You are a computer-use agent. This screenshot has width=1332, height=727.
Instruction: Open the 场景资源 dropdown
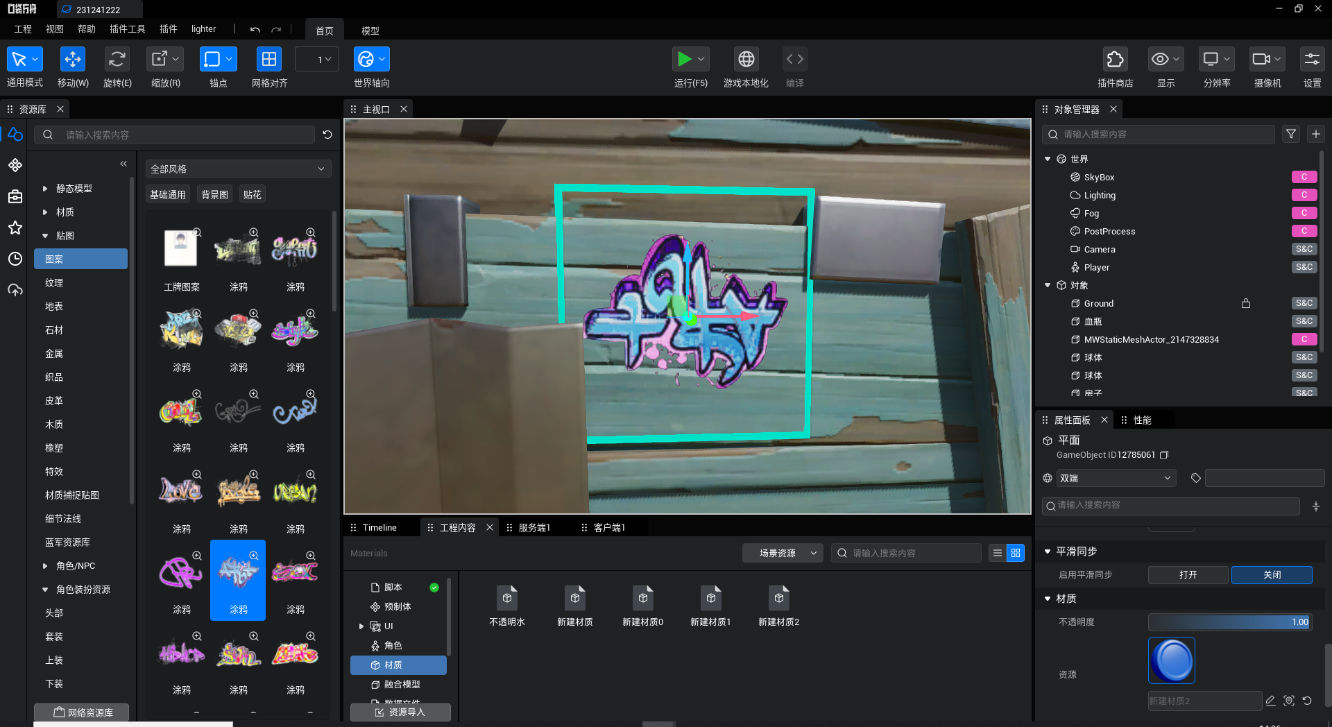[x=783, y=553]
